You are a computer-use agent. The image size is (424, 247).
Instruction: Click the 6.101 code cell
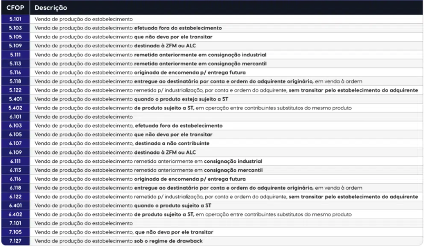pyautogui.click(x=15, y=117)
